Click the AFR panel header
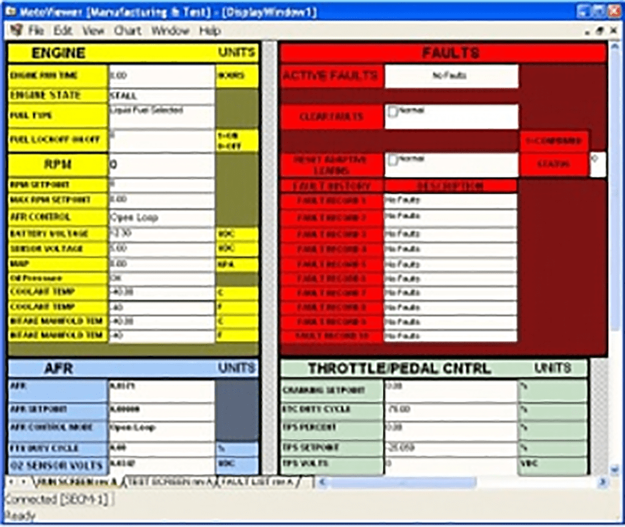This screenshot has height=527, width=625. 133,368
